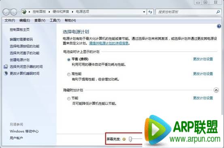The image size is (224, 148).
Task: Select the 节能 power plan
Action: coord(69,99)
